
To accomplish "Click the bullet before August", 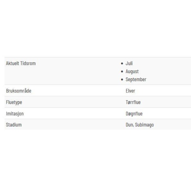I will coord(122,72).
